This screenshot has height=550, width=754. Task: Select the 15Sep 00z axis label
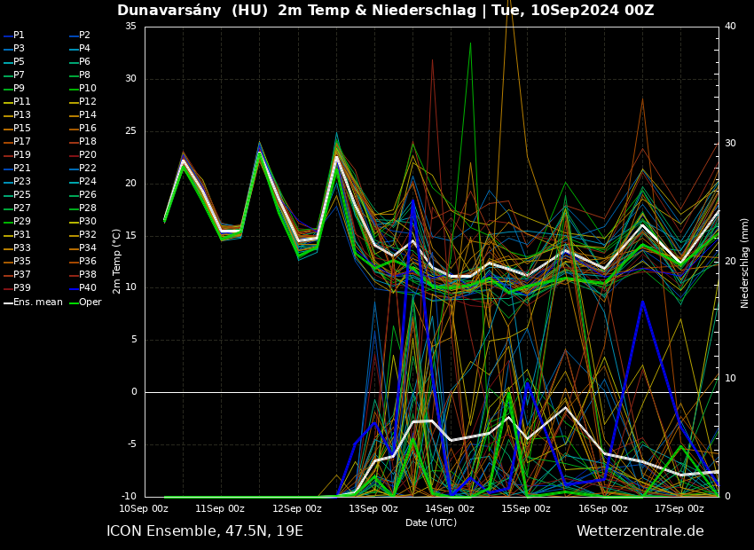tap(527, 508)
